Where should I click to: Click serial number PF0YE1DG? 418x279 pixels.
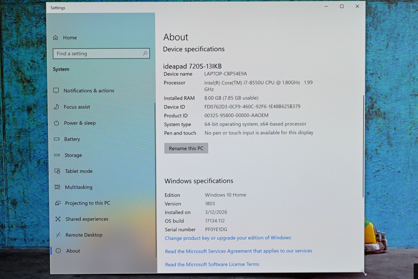(216, 230)
